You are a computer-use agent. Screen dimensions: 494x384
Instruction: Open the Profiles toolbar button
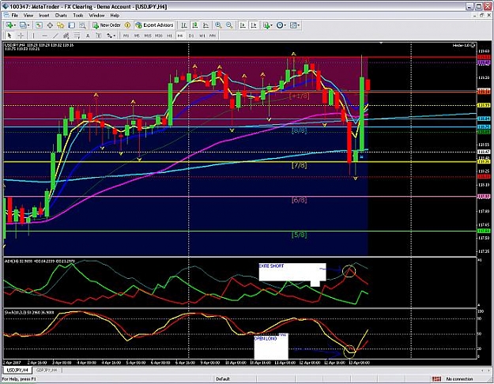point(23,25)
